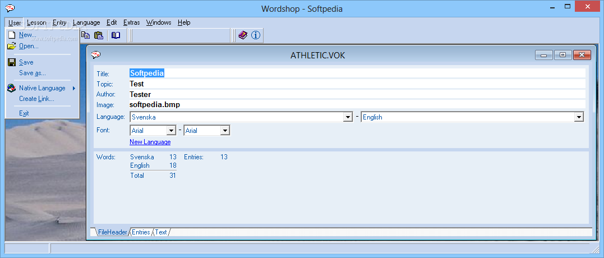This screenshot has height=258, width=604.
Task: Choose Exit from the User menu
Action: tap(43, 113)
